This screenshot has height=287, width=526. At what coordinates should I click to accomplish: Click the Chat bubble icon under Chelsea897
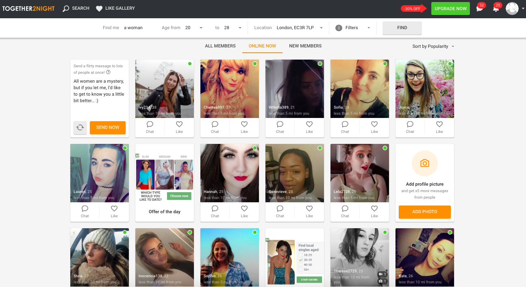coord(215,124)
